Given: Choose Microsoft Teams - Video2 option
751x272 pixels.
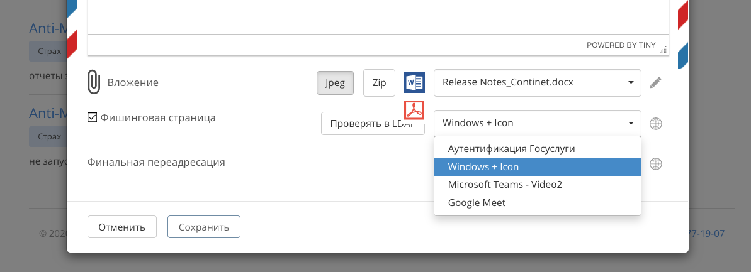Looking at the screenshot, I should [x=505, y=185].
